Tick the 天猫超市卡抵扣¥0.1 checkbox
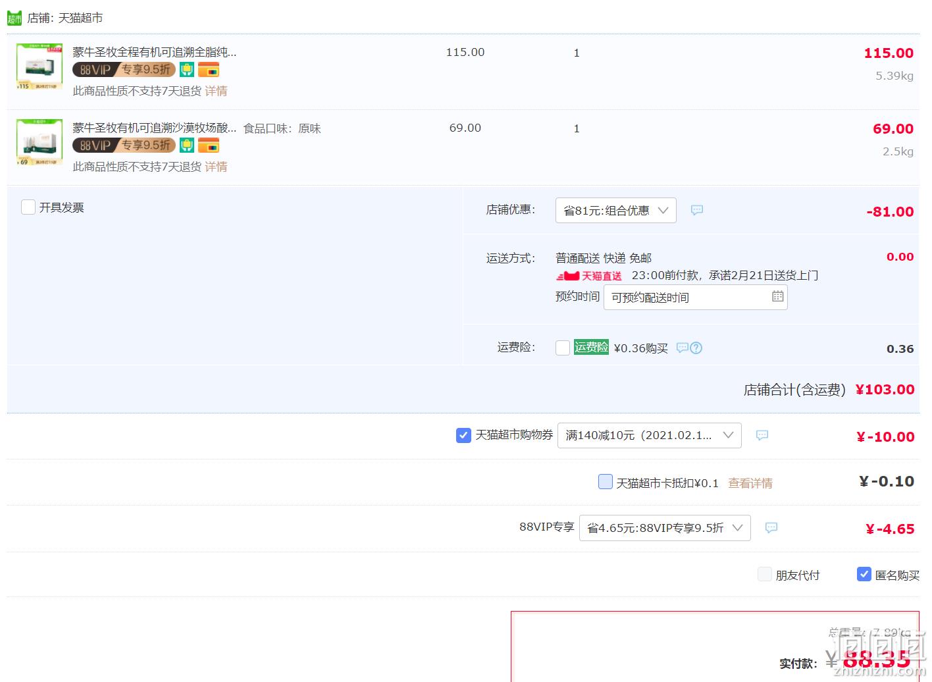 click(606, 482)
